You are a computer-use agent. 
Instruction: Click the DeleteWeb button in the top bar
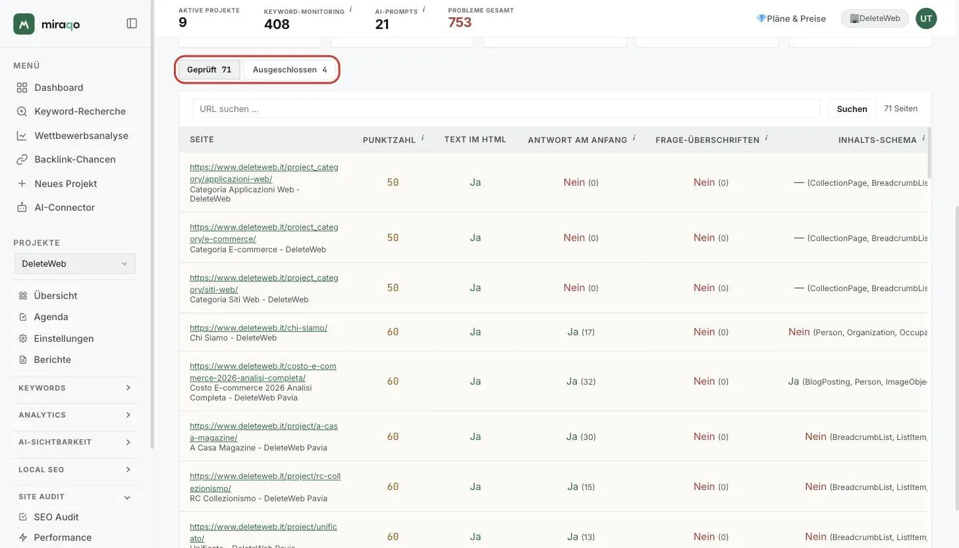[875, 18]
